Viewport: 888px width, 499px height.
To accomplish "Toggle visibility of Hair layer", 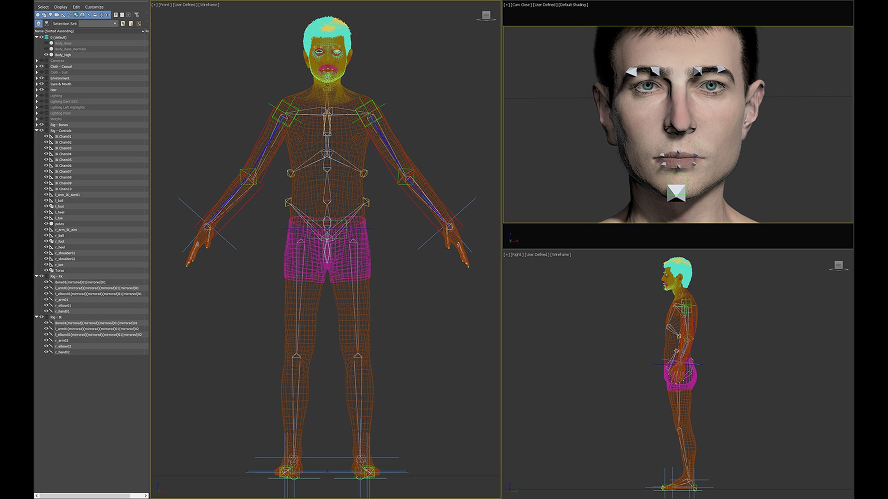I will [42, 90].
